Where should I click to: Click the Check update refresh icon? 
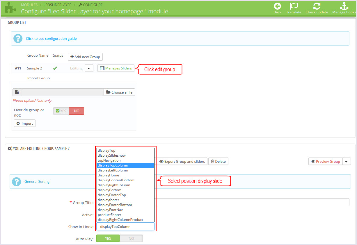click(x=317, y=6)
